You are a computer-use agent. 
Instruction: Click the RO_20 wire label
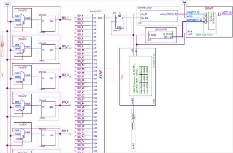tap(81, 88)
